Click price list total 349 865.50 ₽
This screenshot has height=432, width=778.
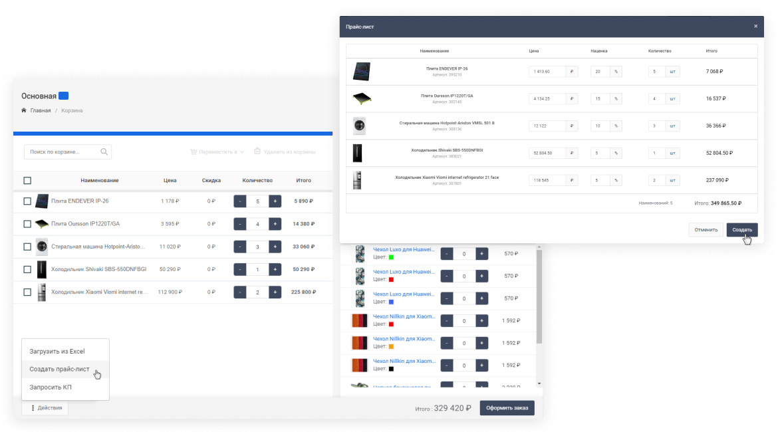[726, 203]
